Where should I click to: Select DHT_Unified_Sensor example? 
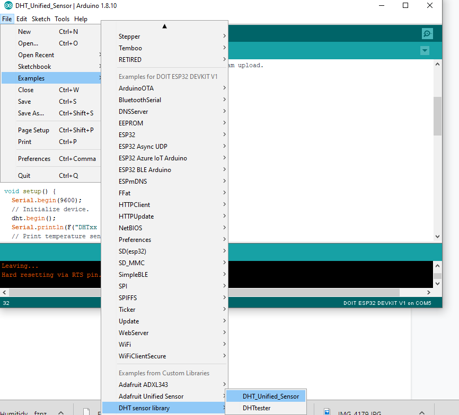(x=270, y=396)
